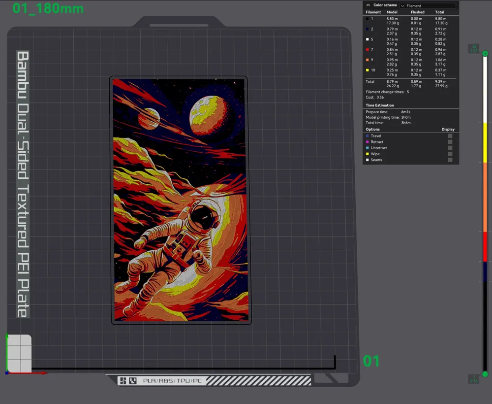492x404 pixels.
Task: Collapse the Color scheme panel with double chevron
Action: point(368,5)
